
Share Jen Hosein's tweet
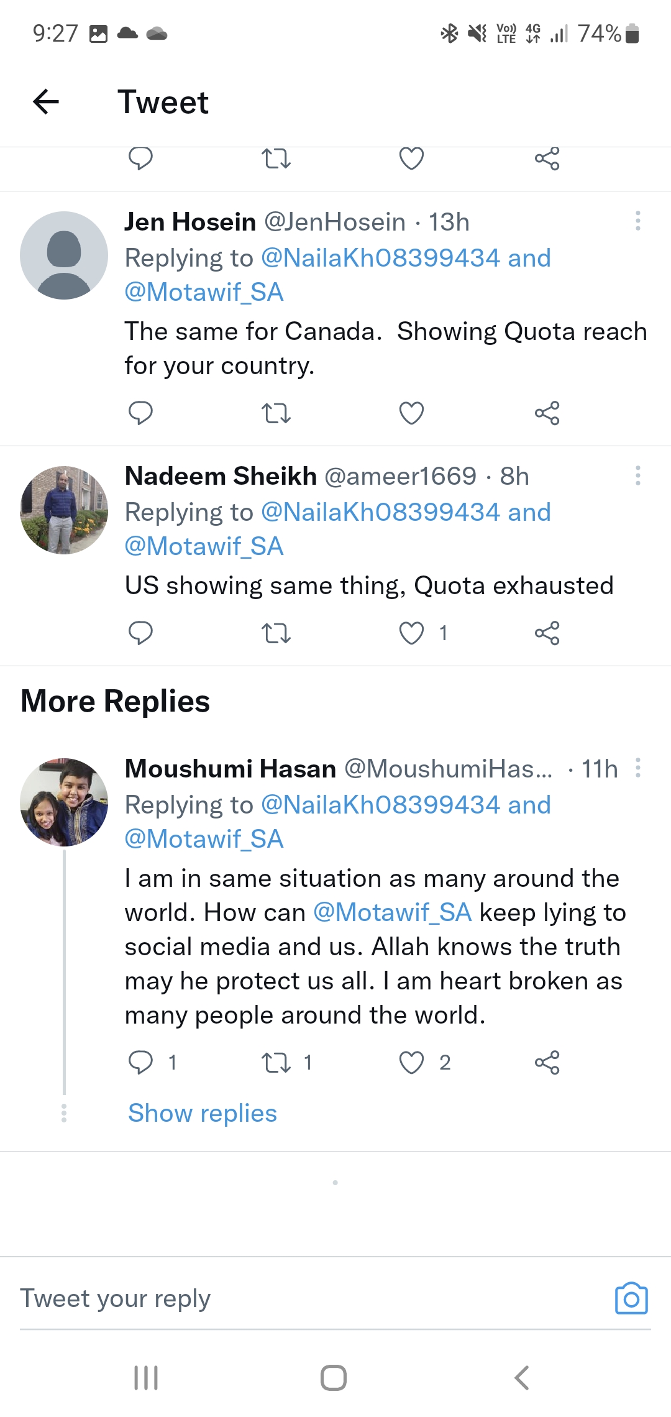[547, 413]
